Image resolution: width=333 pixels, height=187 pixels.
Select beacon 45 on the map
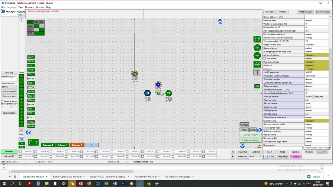pos(134,74)
